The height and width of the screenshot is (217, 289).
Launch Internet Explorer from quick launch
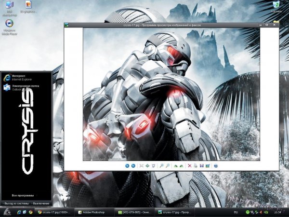click(19, 212)
